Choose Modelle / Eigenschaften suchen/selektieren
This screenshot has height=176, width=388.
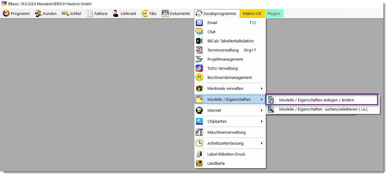[323, 109]
